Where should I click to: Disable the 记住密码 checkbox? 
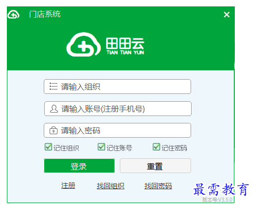click(x=156, y=147)
